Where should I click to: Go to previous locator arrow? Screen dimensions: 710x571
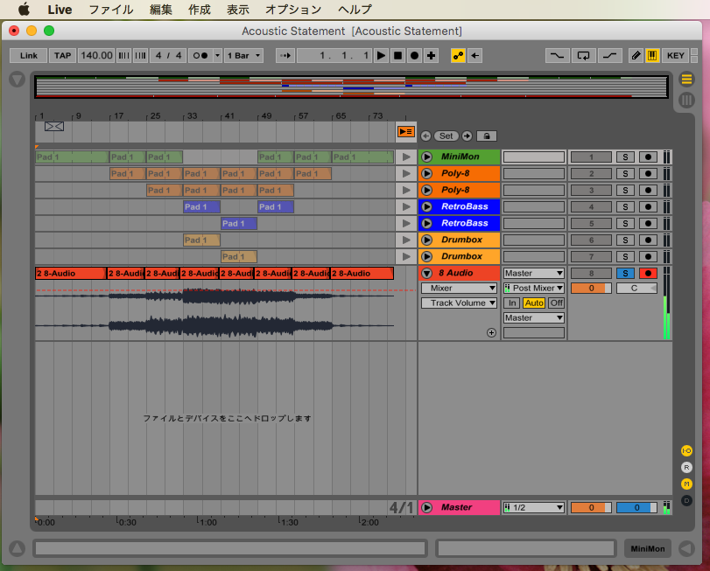(425, 136)
